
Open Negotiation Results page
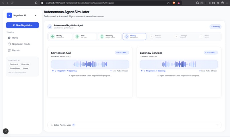pos(21,44)
